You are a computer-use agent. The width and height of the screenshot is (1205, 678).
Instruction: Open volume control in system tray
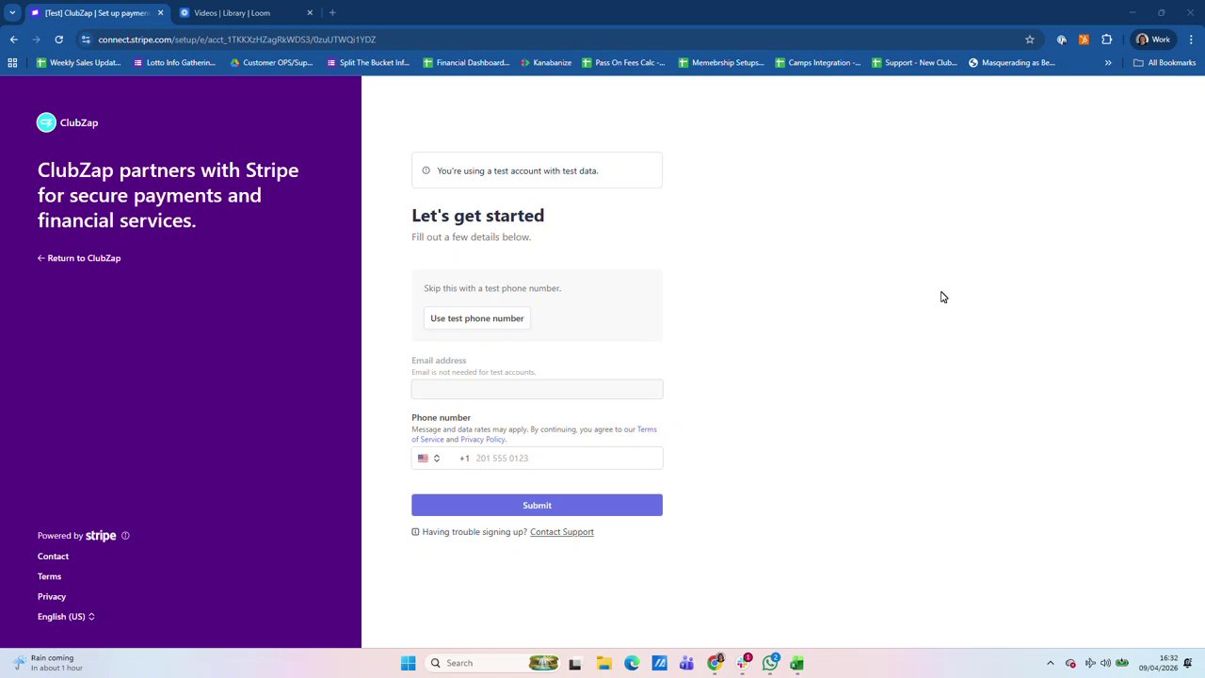pyautogui.click(x=1105, y=663)
